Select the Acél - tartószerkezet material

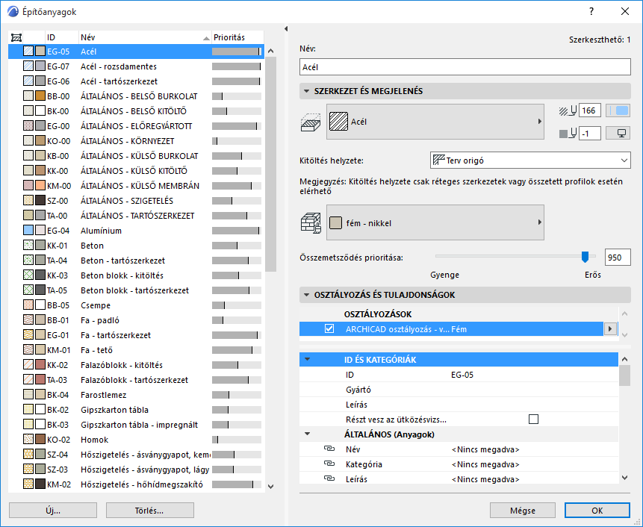[x=136, y=81]
